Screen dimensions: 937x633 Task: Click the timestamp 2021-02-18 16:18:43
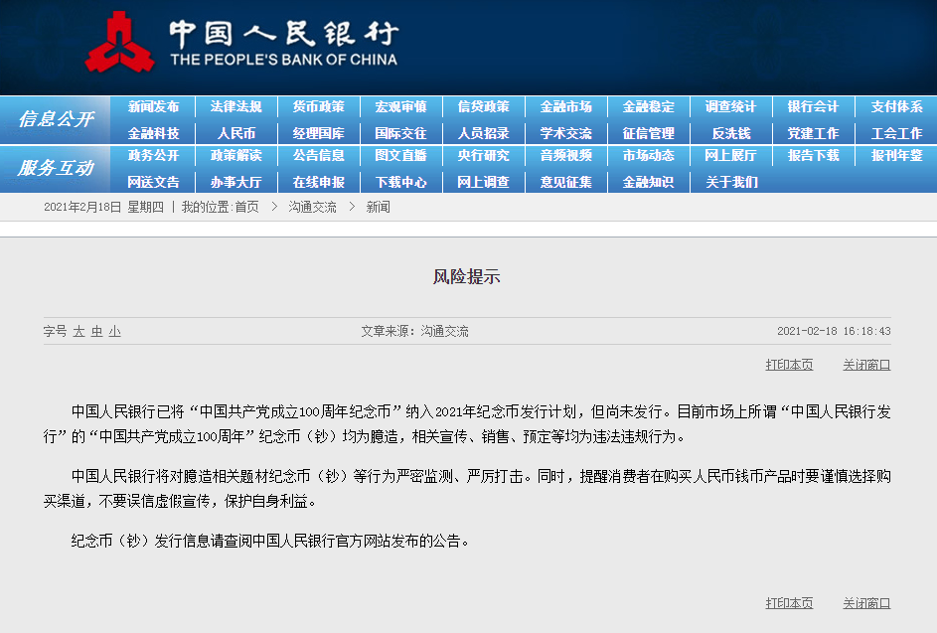[x=834, y=331]
